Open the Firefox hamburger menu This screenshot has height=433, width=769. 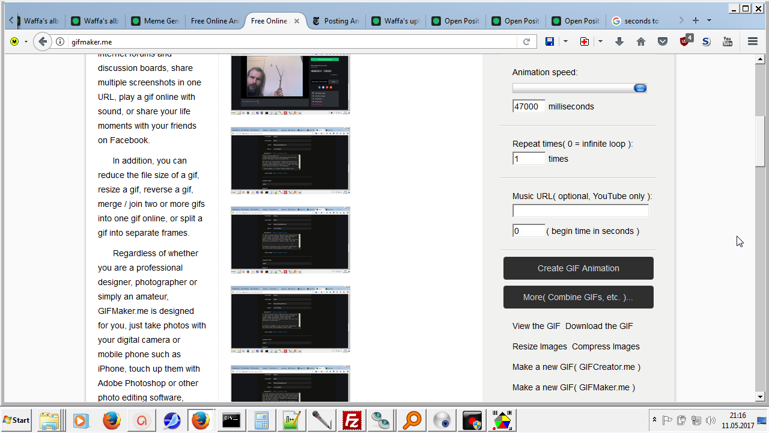click(752, 41)
